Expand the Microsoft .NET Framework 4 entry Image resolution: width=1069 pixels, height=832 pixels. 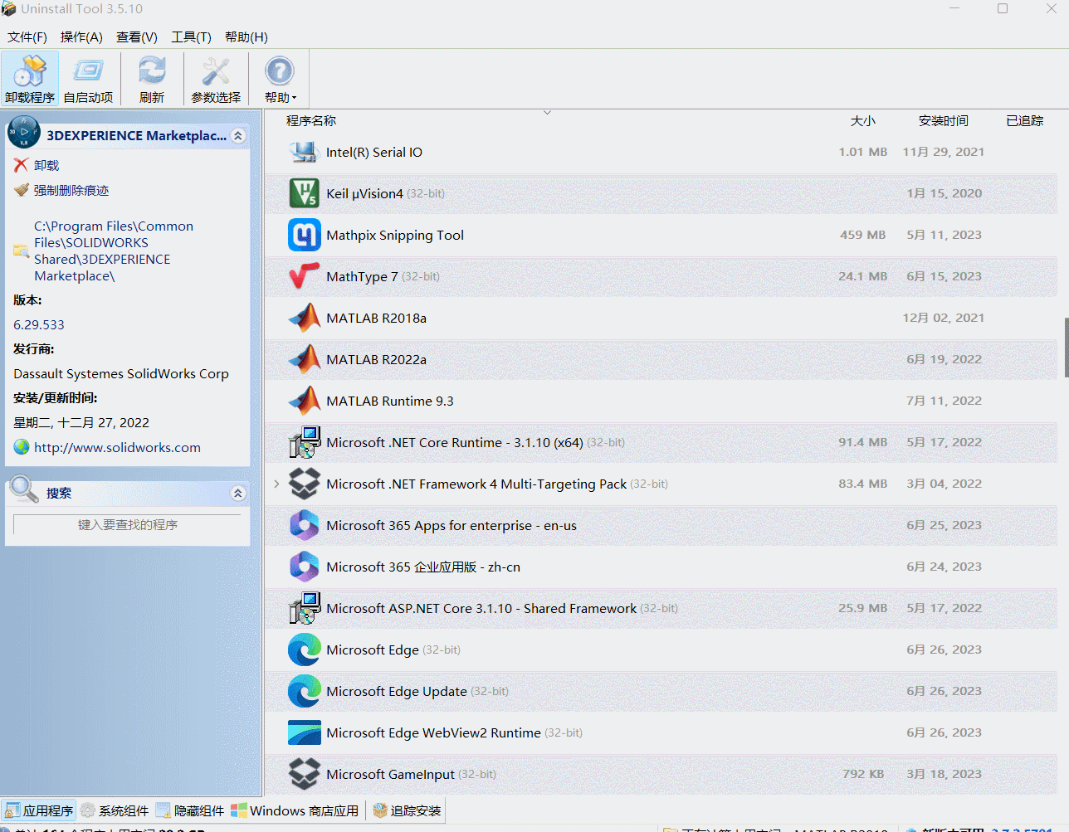pyautogui.click(x=276, y=483)
